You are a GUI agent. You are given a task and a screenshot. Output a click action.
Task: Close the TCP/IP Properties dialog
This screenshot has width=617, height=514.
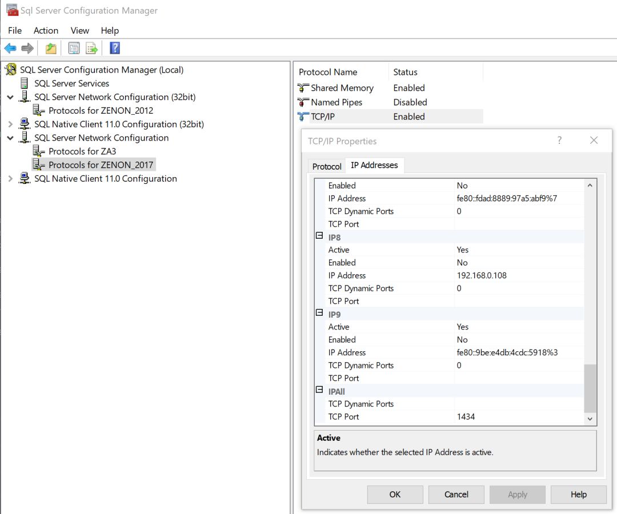(x=594, y=140)
